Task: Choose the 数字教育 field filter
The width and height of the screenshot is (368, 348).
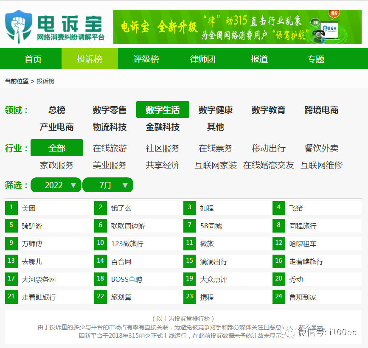Action: click(x=269, y=110)
